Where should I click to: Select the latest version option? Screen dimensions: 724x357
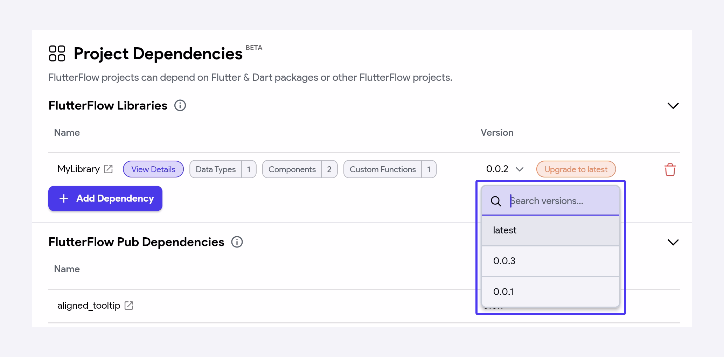coord(551,230)
